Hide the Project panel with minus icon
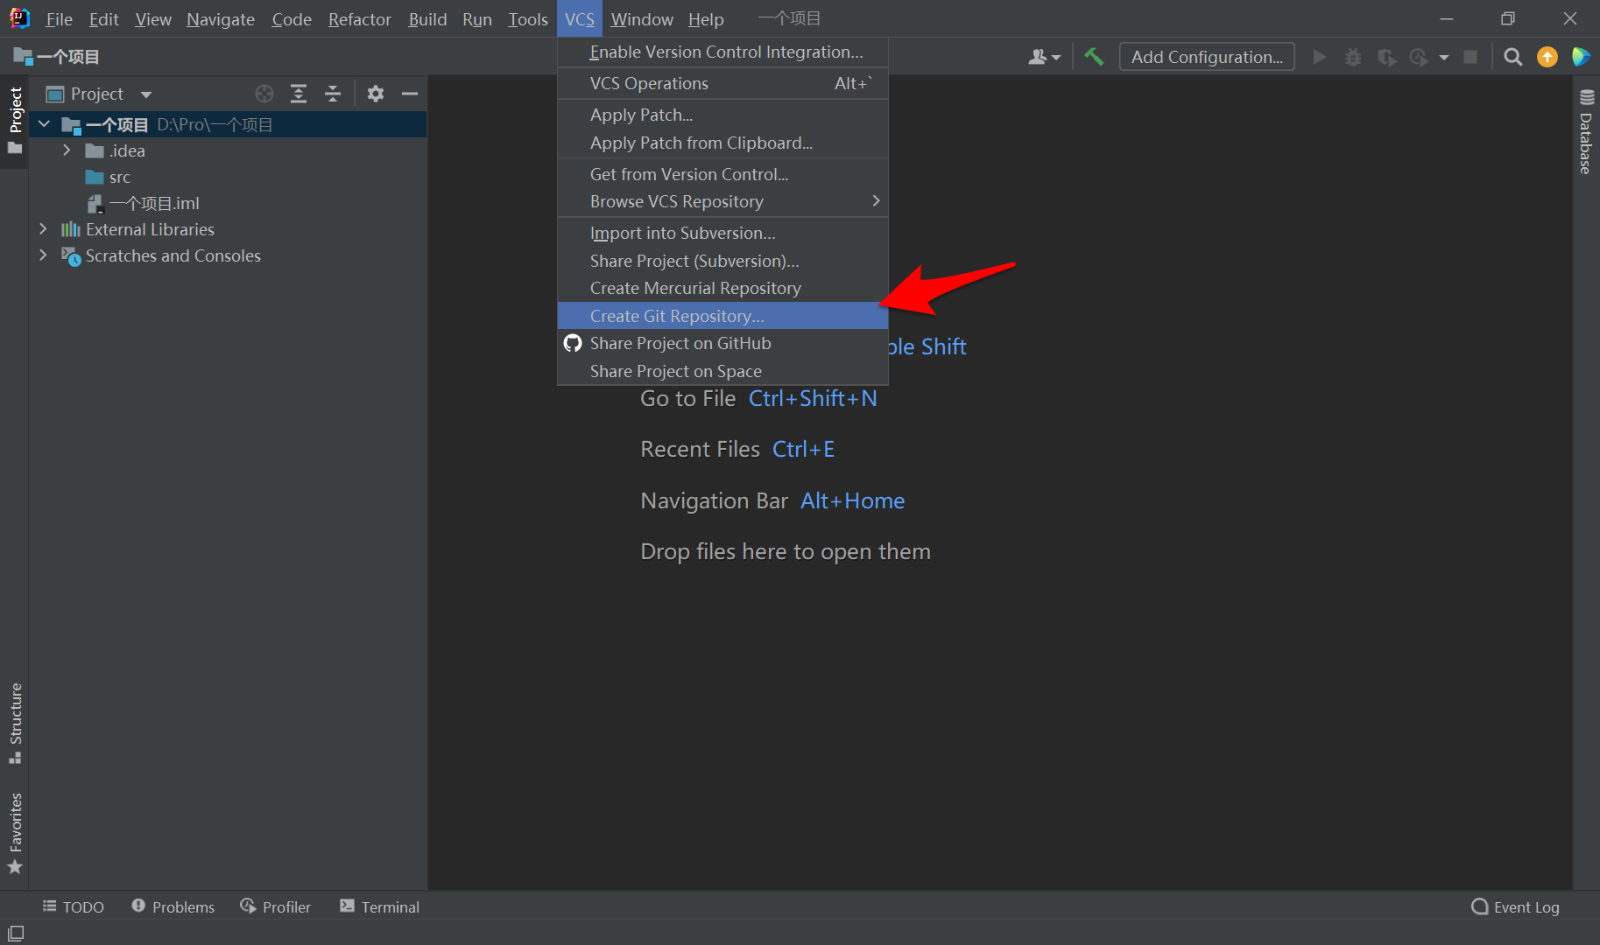 click(x=410, y=94)
